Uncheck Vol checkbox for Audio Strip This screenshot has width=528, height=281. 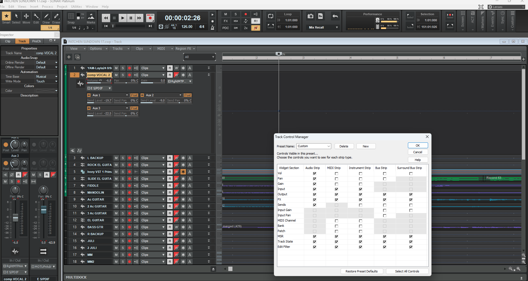click(315, 173)
